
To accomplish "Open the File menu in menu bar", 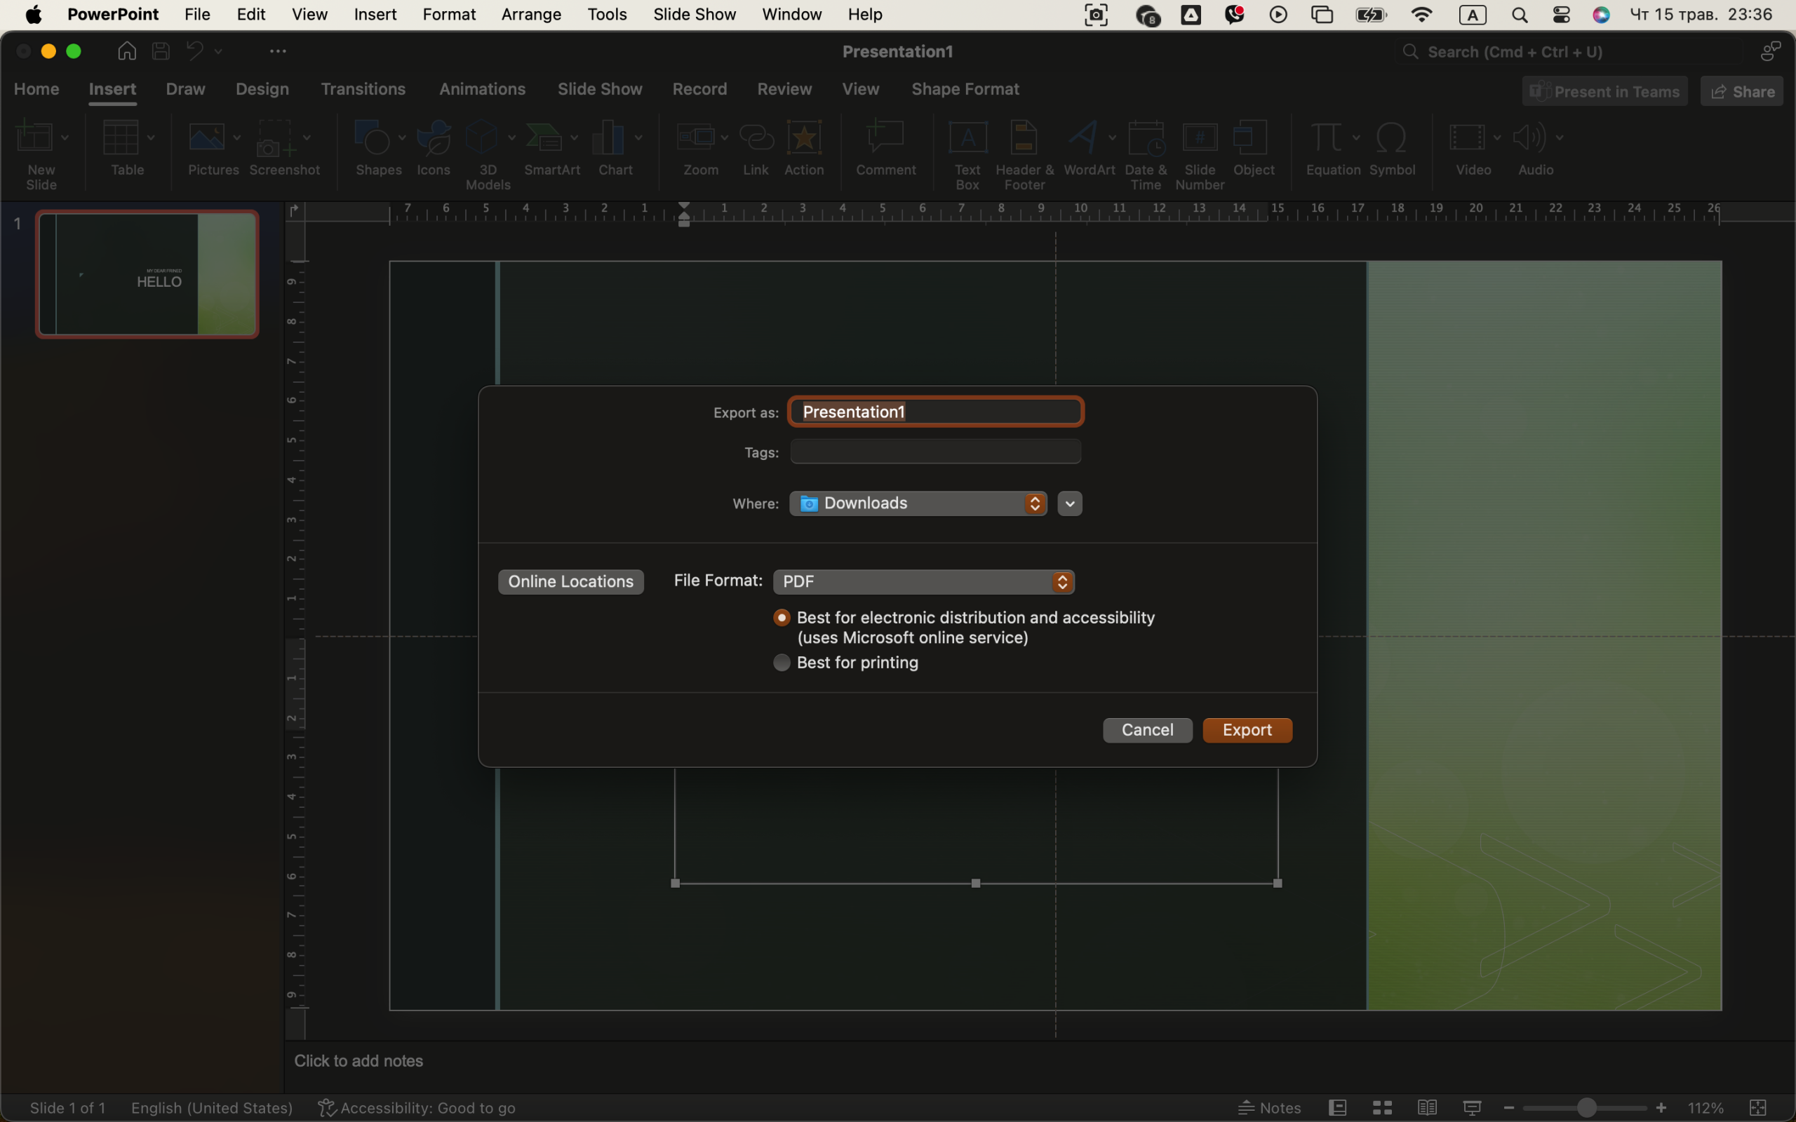I will pyautogui.click(x=197, y=14).
